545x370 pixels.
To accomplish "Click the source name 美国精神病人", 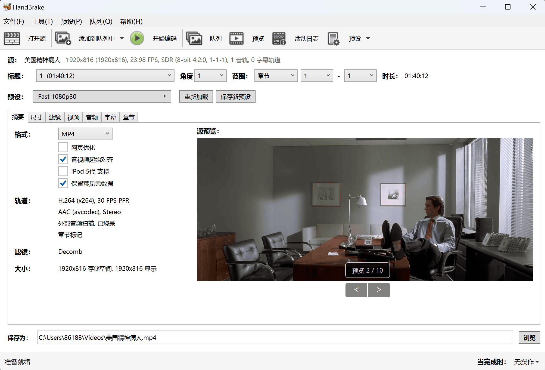I will (x=42, y=60).
